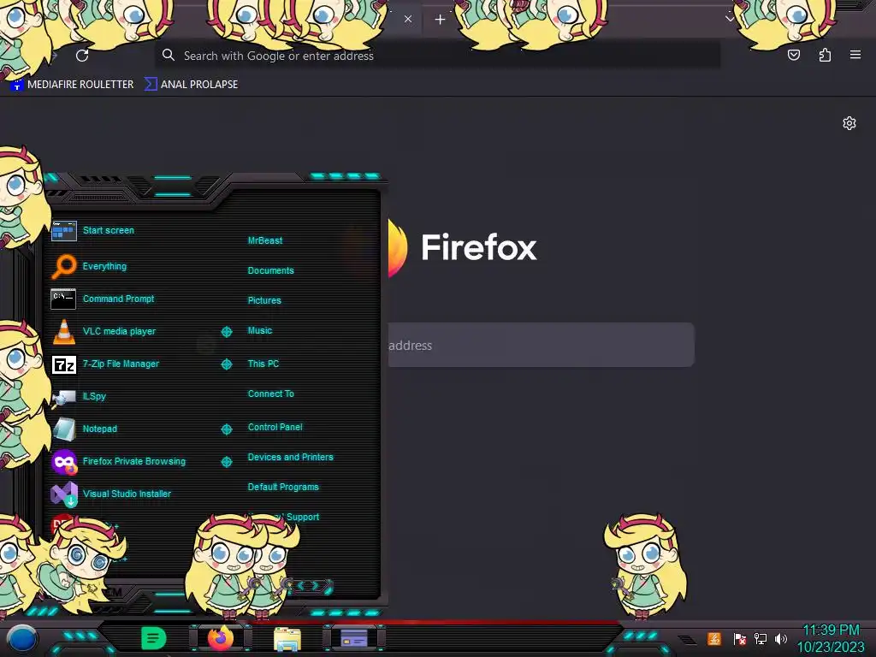
Task: Click the Everything magnifier icon
Action: (63, 266)
